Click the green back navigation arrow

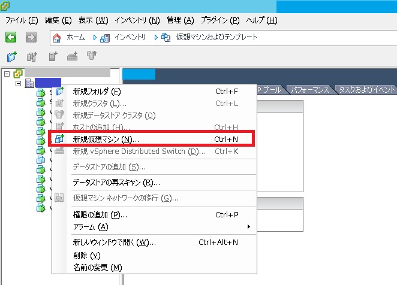click(x=11, y=37)
